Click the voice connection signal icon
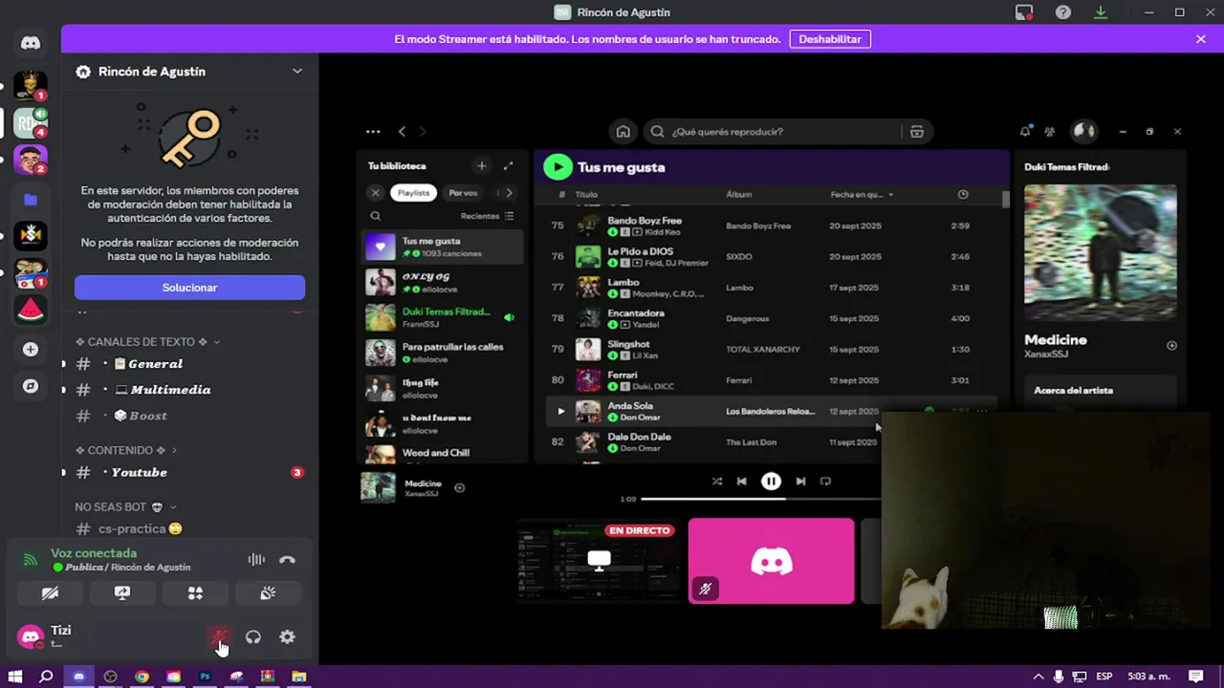The image size is (1224, 688). point(30,560)
